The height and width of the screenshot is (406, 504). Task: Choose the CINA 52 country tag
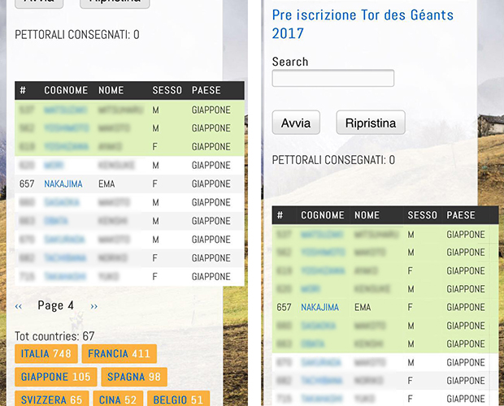tap(120, 400)
